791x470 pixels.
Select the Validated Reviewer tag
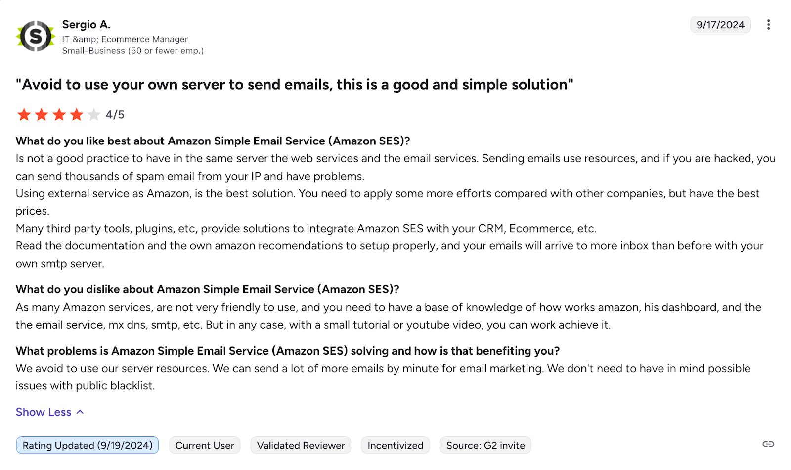(x=301, y=445)
